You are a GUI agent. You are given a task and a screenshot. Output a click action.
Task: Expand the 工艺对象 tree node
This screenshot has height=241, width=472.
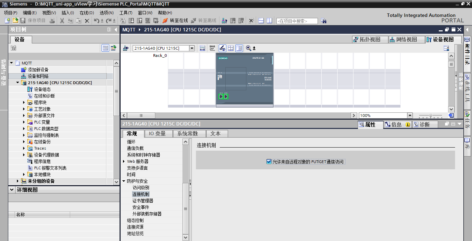pos(24,109)
